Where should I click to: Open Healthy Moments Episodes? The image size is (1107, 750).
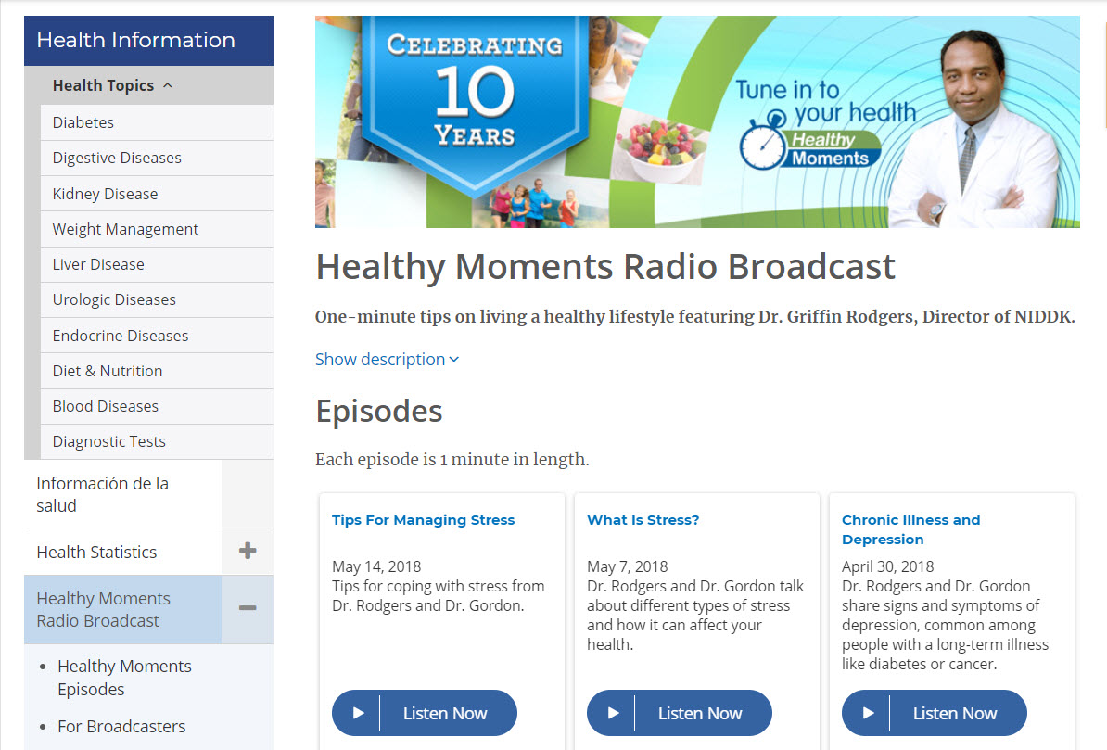click(124, 677)
